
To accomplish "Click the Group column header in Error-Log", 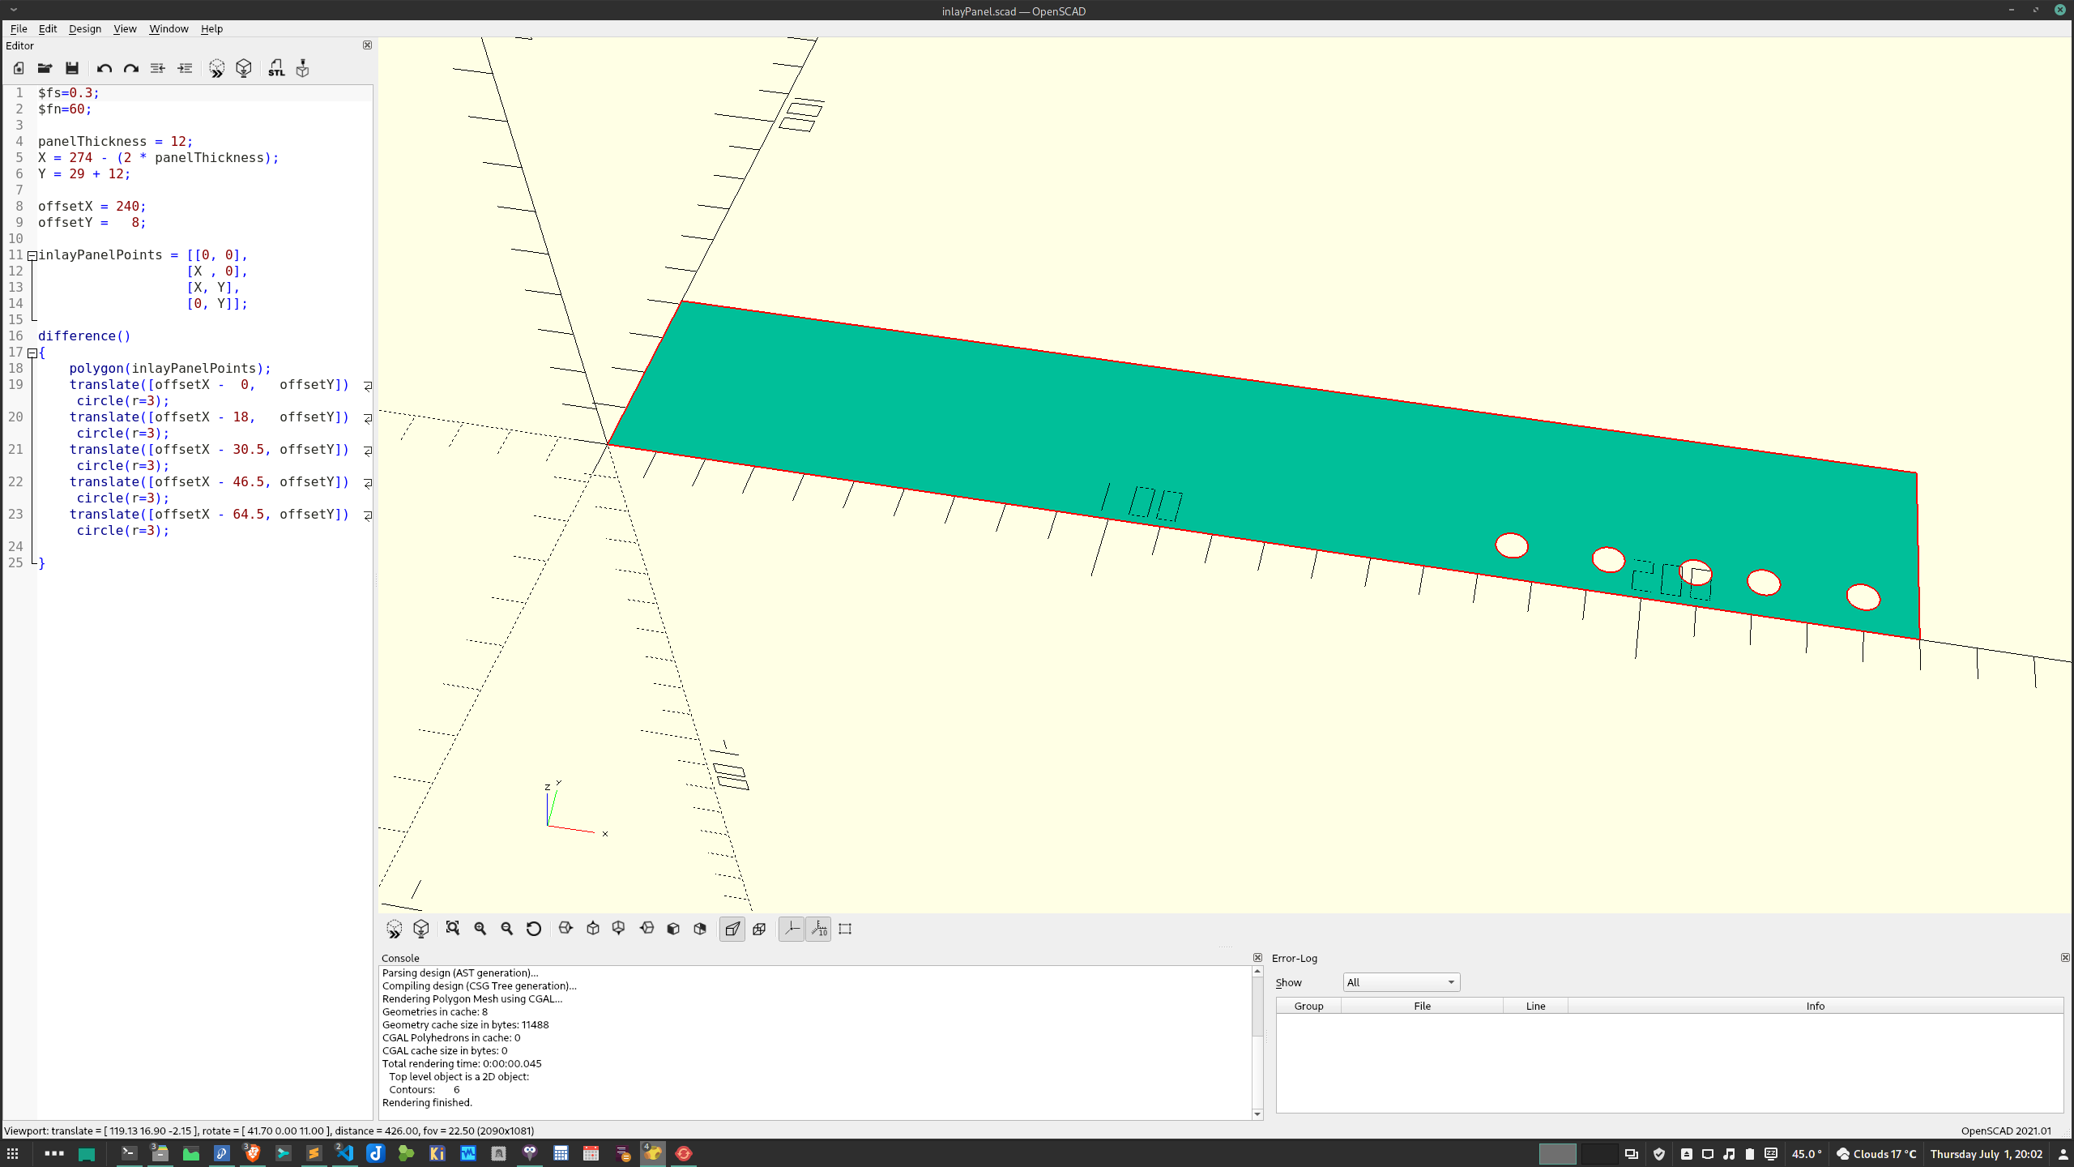I will click(1308, 1006).
